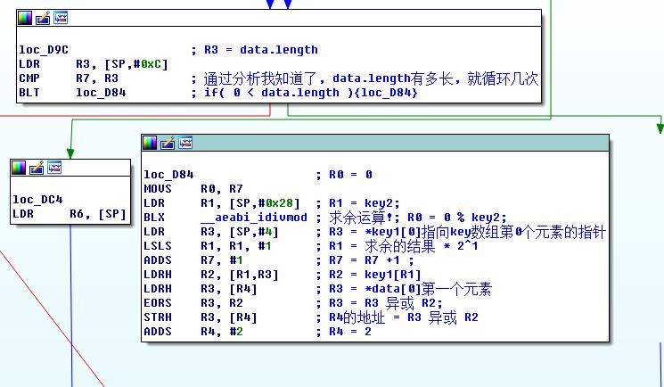Click pencil edit icon in loc_DC4 node
Screen dimensions: 664x387
37,168
